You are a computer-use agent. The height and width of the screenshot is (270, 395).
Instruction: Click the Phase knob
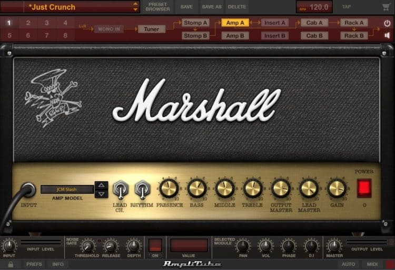[289, 246]
